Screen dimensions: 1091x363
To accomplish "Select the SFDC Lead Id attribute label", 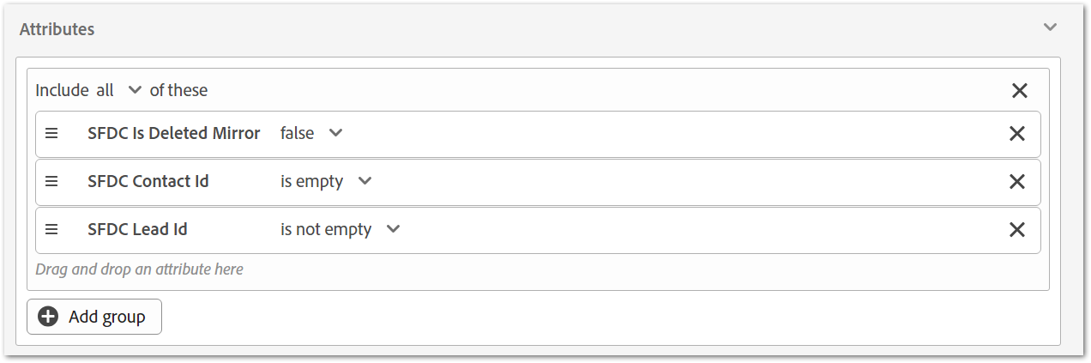I will [x=137, y=229].
